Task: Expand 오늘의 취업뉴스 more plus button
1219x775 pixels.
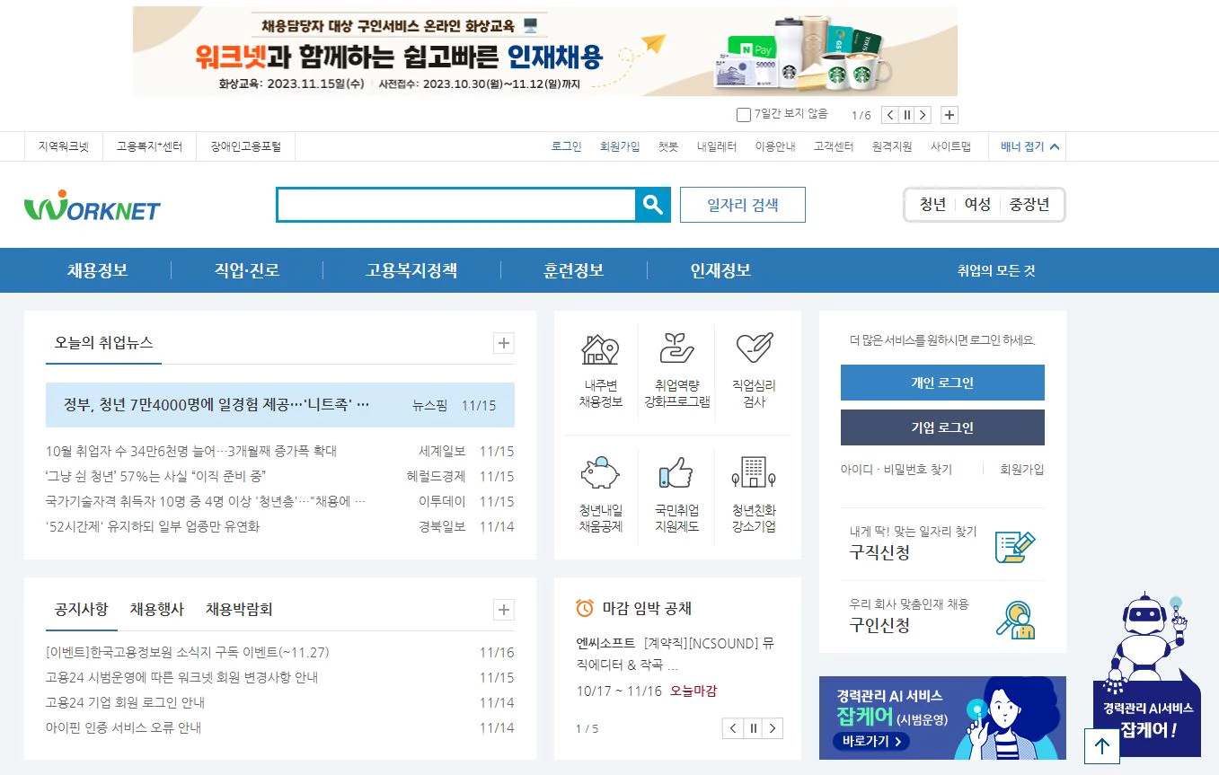Action: coord(504,343)
